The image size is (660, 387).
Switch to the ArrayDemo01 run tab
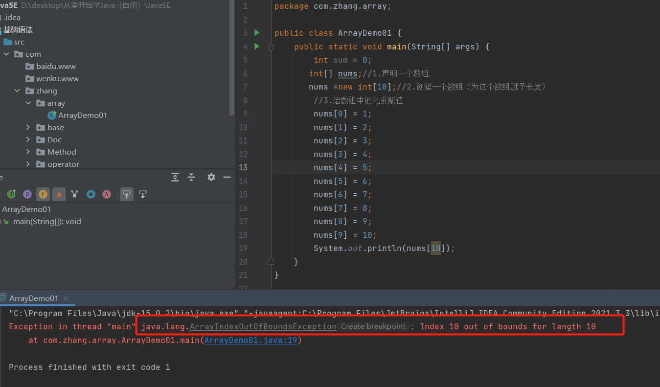click(33, 298)
